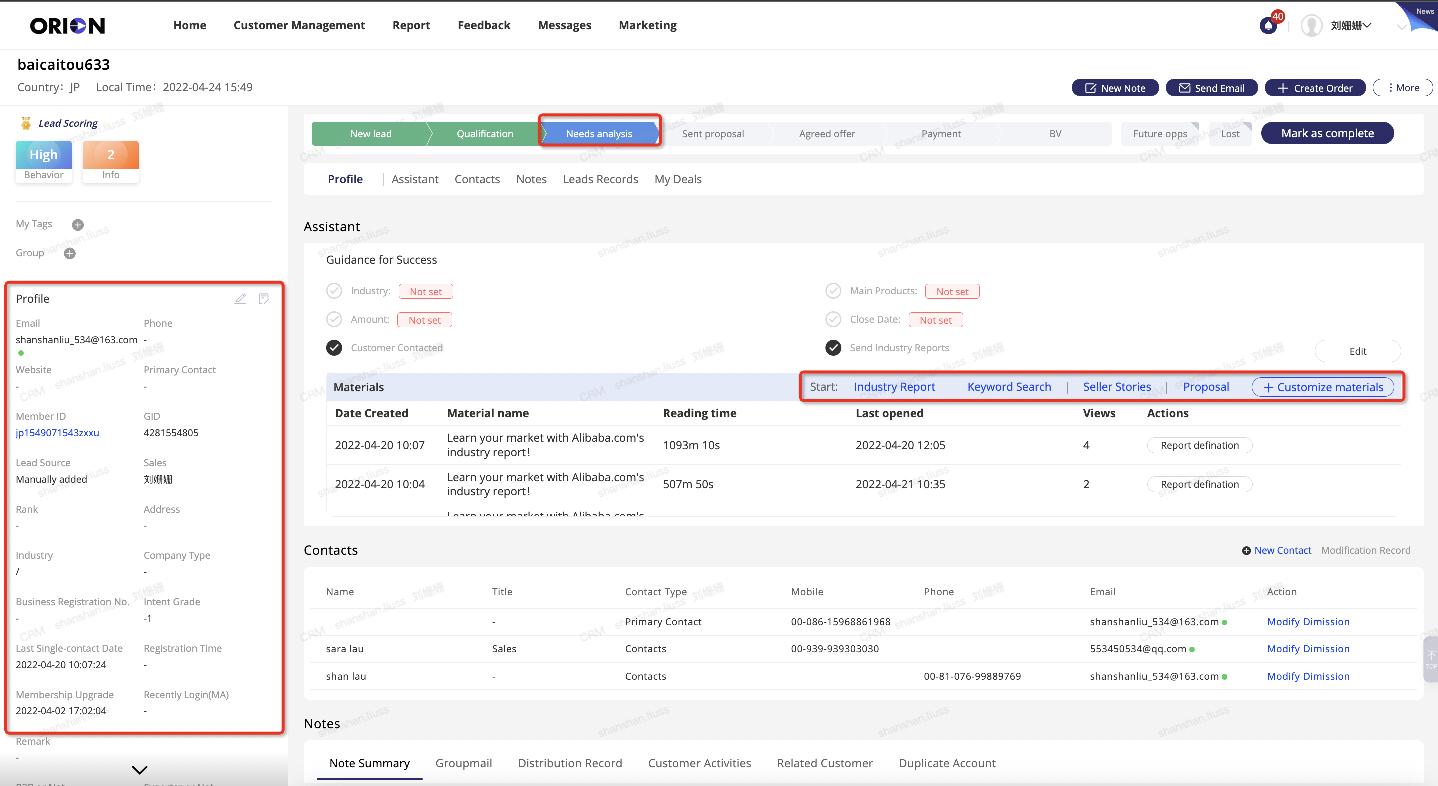Image resolution: width=1438 pixels, height=786 pixels.
Task: Click the user avatar icon
Action: (x=1312, y=25)
